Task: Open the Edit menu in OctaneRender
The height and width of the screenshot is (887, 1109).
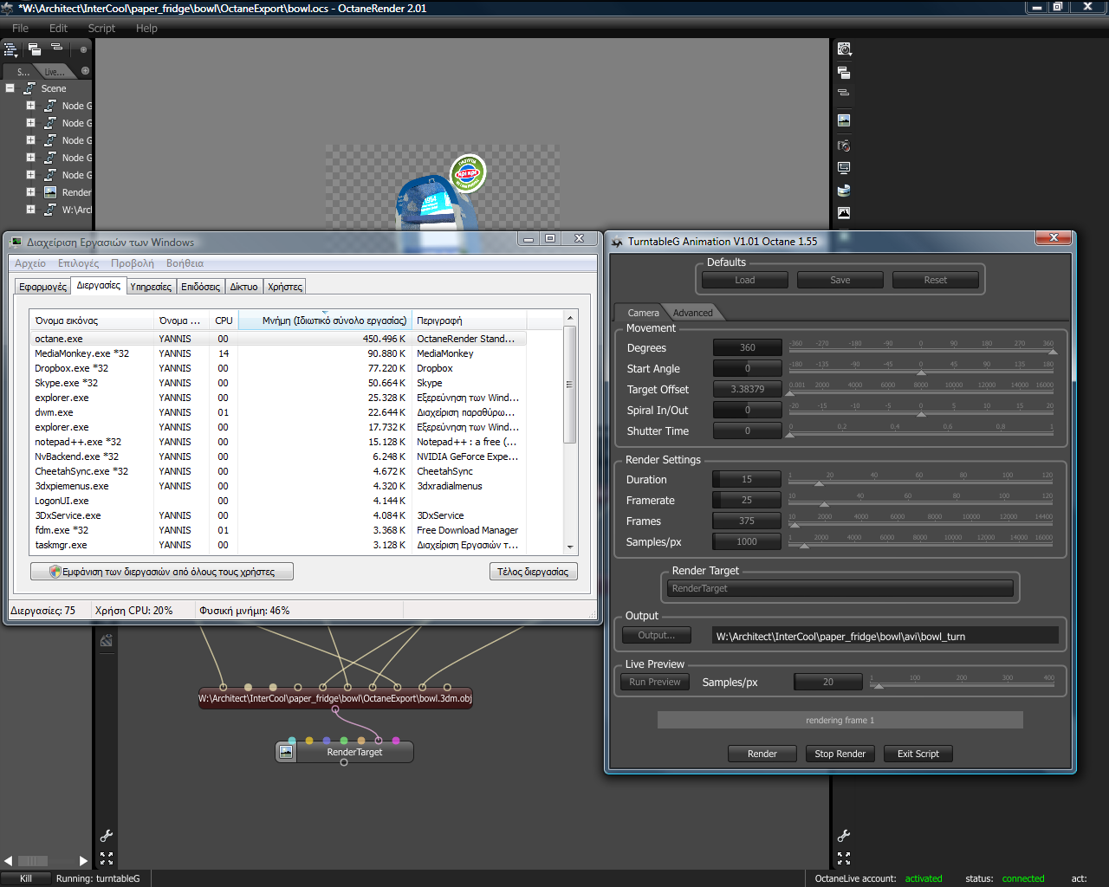Action: pyautogui.click(x=58, y=29)
